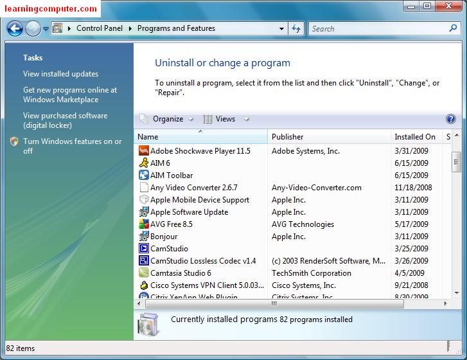Click the Apple Mobile Device Support icon

click(144, 199)
